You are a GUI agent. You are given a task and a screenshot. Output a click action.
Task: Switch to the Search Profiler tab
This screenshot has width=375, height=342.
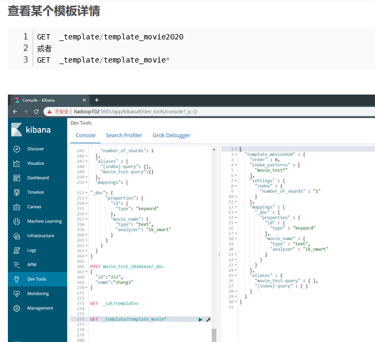point(124,136)
